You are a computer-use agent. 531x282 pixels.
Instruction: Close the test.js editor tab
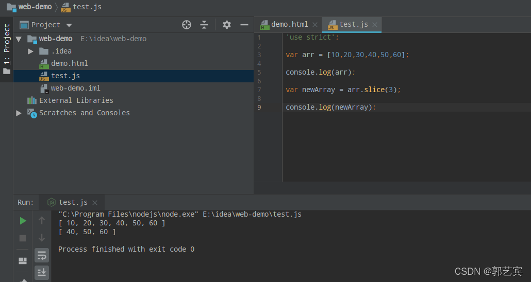point(375,25)
